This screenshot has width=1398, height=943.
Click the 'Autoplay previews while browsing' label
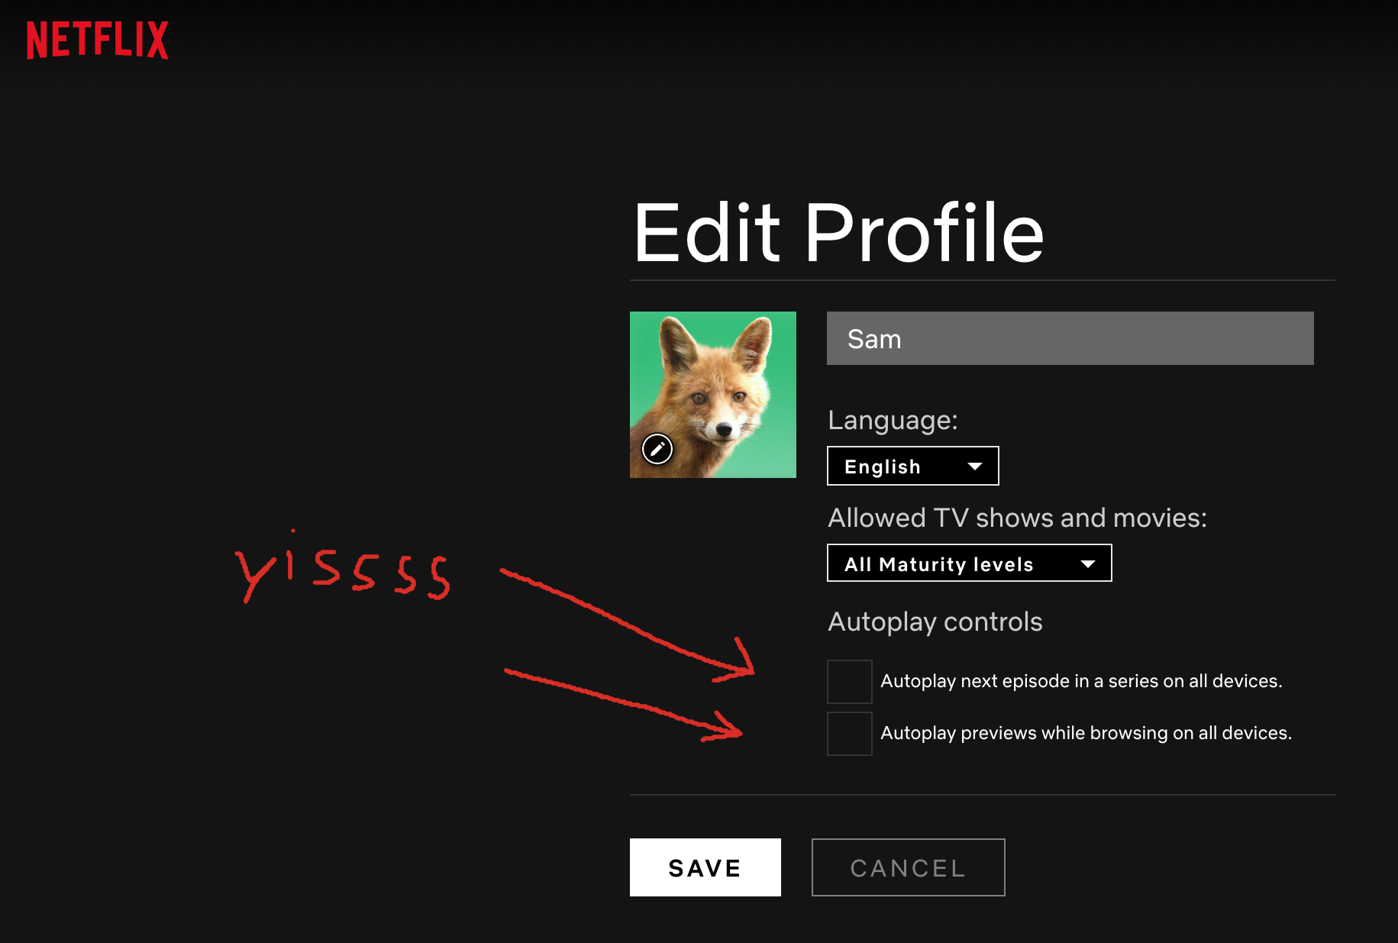point(1086,733)
